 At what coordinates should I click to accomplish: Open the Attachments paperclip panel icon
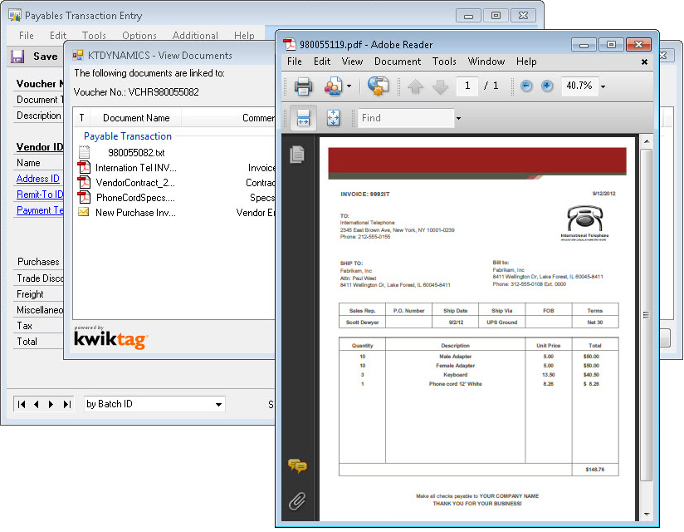(x=297, y=501)
